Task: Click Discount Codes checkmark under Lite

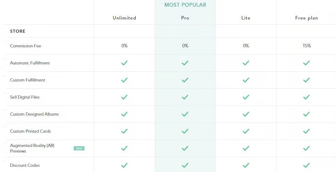Action: point(246,165)
